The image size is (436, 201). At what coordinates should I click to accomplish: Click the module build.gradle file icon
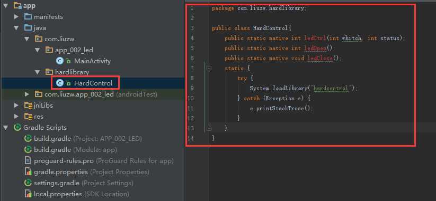(x=28, y=149)
